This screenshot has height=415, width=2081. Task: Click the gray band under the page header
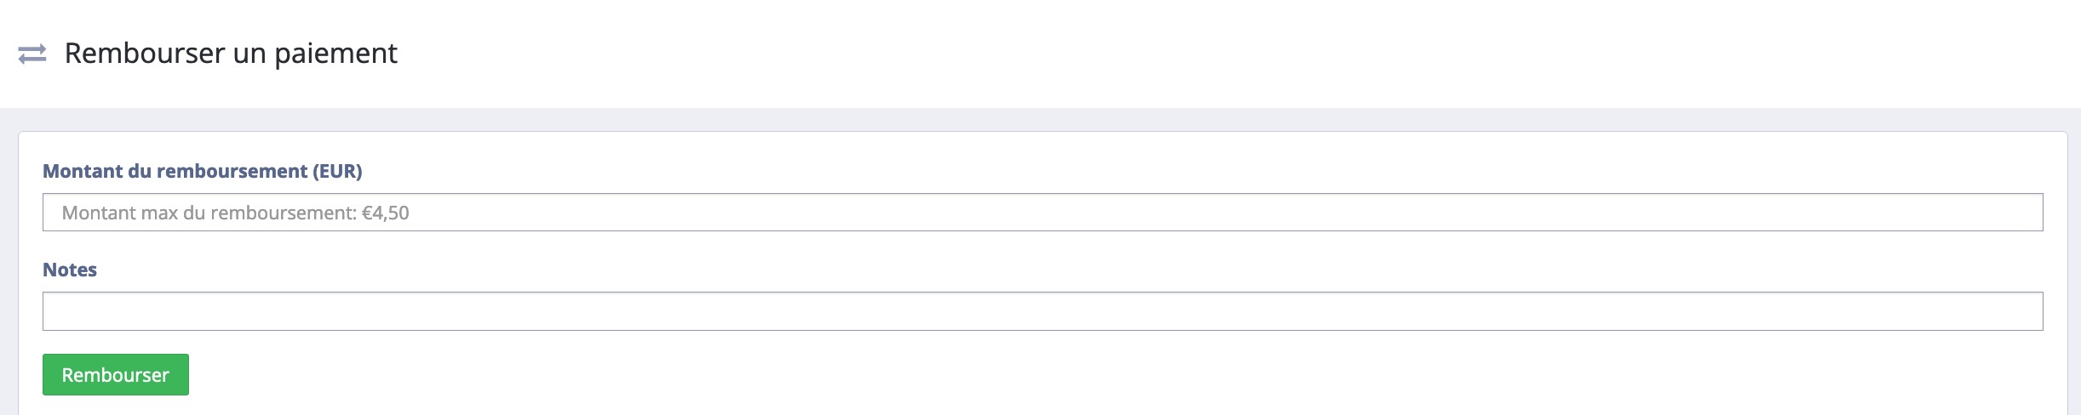coord(1040,120)
